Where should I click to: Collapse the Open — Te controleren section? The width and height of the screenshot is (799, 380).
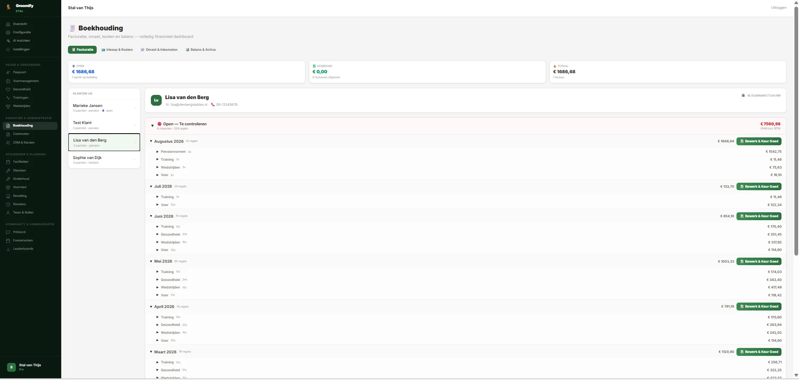click(153, 126)
